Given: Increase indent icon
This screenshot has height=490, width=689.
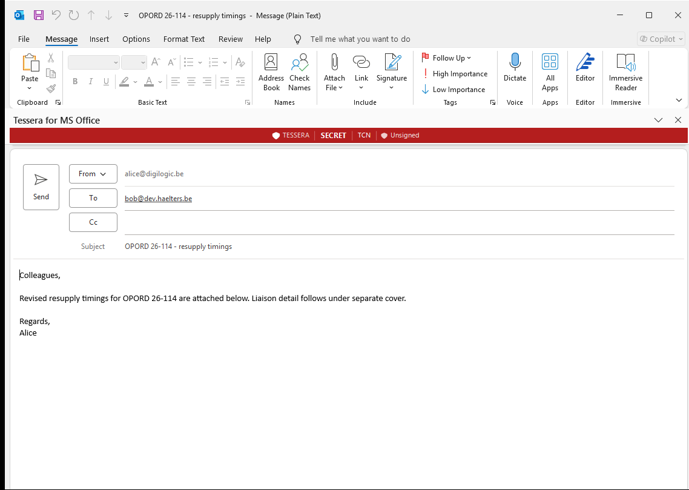Looking at the screenshot, I should click(240, 81).
